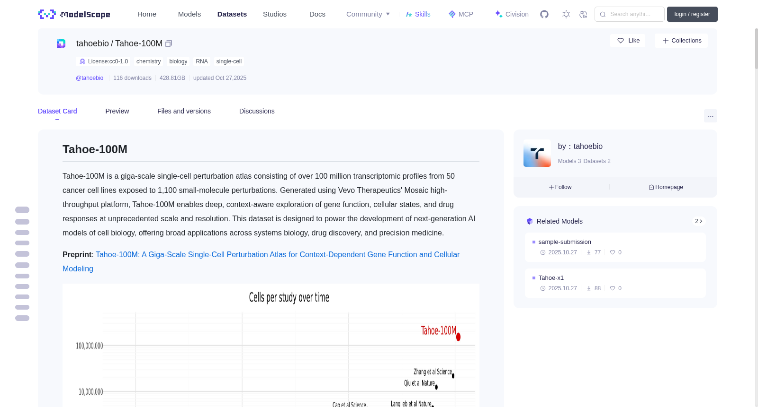
Task: Click the '428.81GB' size text
Action: point(172,78)
